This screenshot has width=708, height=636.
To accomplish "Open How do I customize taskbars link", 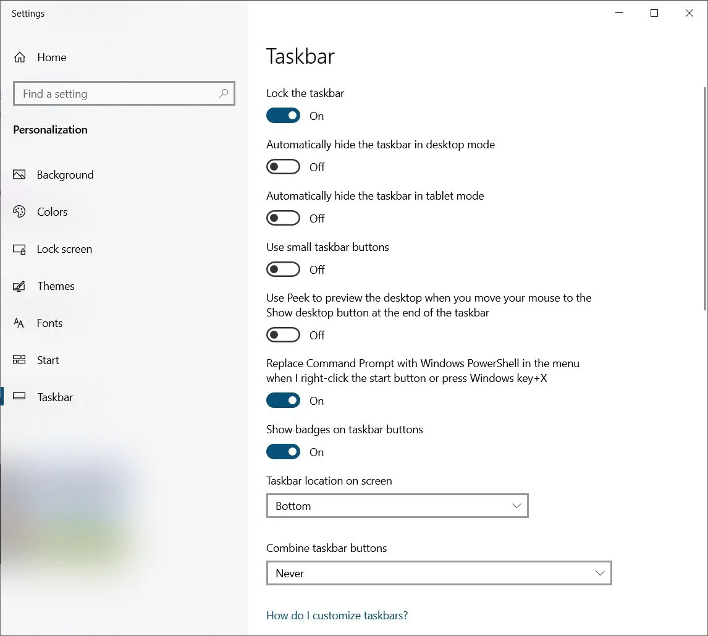I will click(x=337, y=615).
